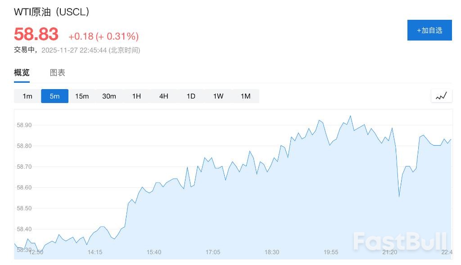
Task: Click the FastBull watermark logo
Action: (399, 241)
